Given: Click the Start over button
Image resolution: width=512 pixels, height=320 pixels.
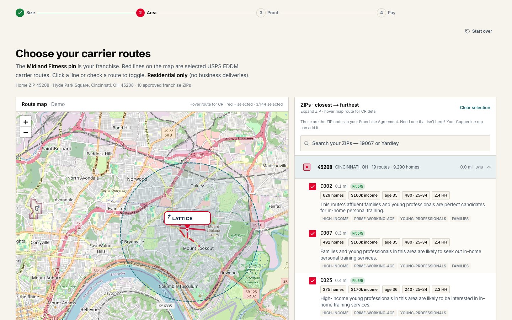Looking at the screenshot, I should coord(479,31).
